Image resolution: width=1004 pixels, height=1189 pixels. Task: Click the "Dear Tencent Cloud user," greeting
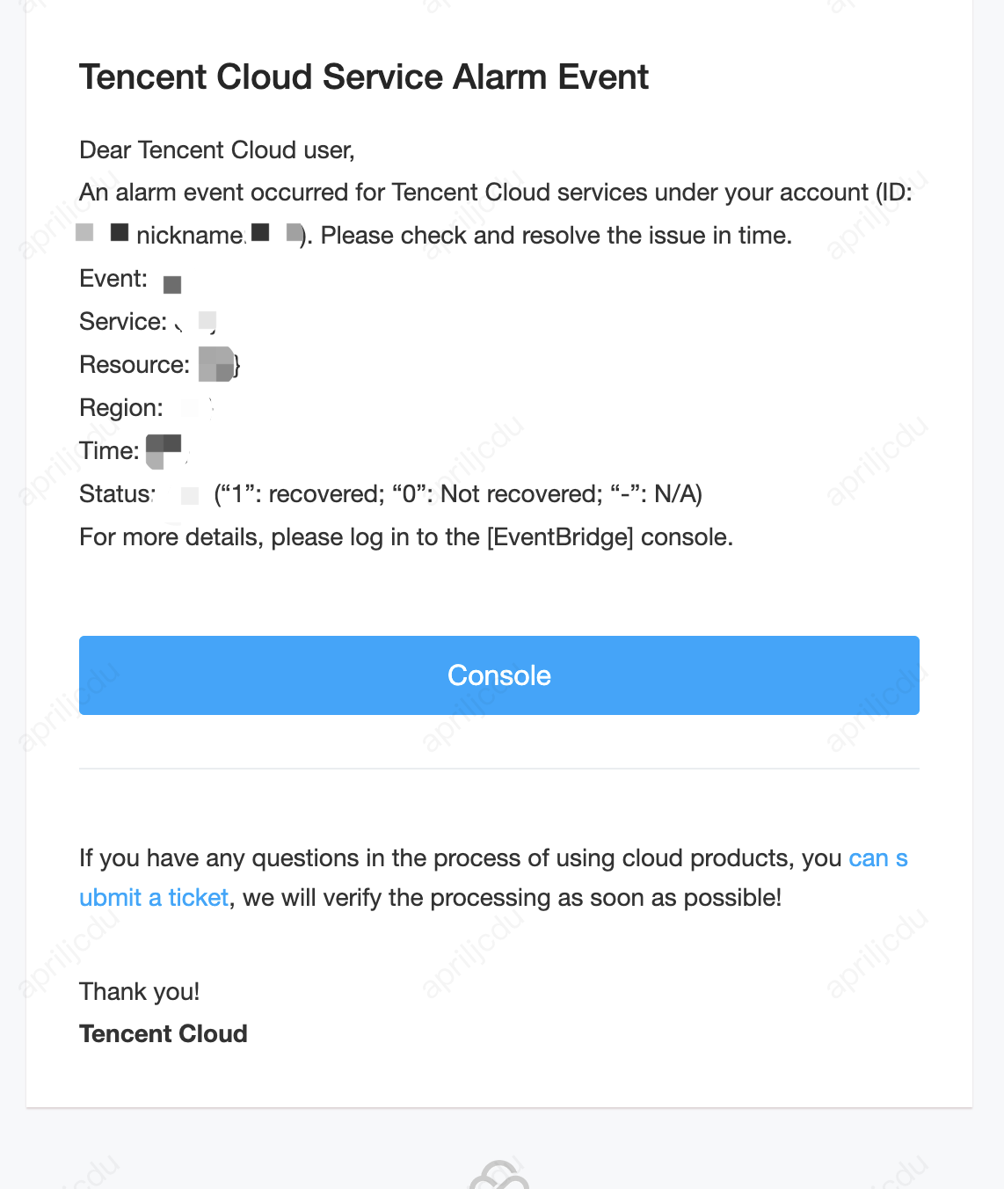tap(217, 150)
